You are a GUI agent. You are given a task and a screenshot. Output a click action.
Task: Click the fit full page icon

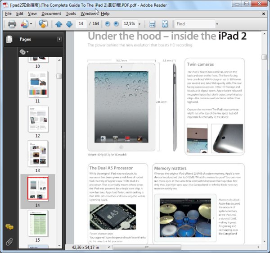(164, 24)
